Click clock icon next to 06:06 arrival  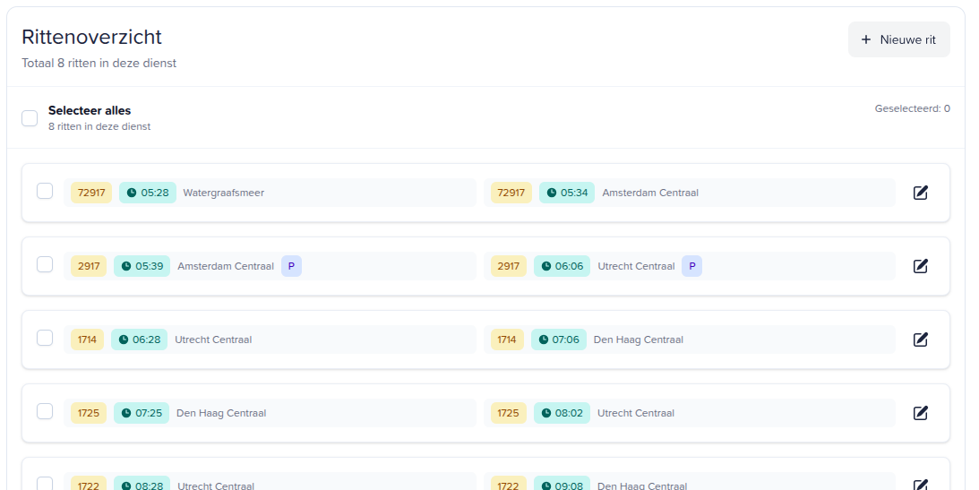click(x=546, y=266)
